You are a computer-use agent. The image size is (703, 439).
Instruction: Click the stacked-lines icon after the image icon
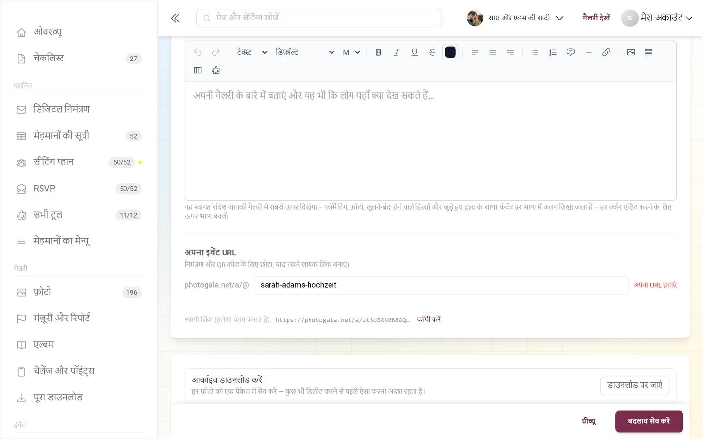point(649,52)
